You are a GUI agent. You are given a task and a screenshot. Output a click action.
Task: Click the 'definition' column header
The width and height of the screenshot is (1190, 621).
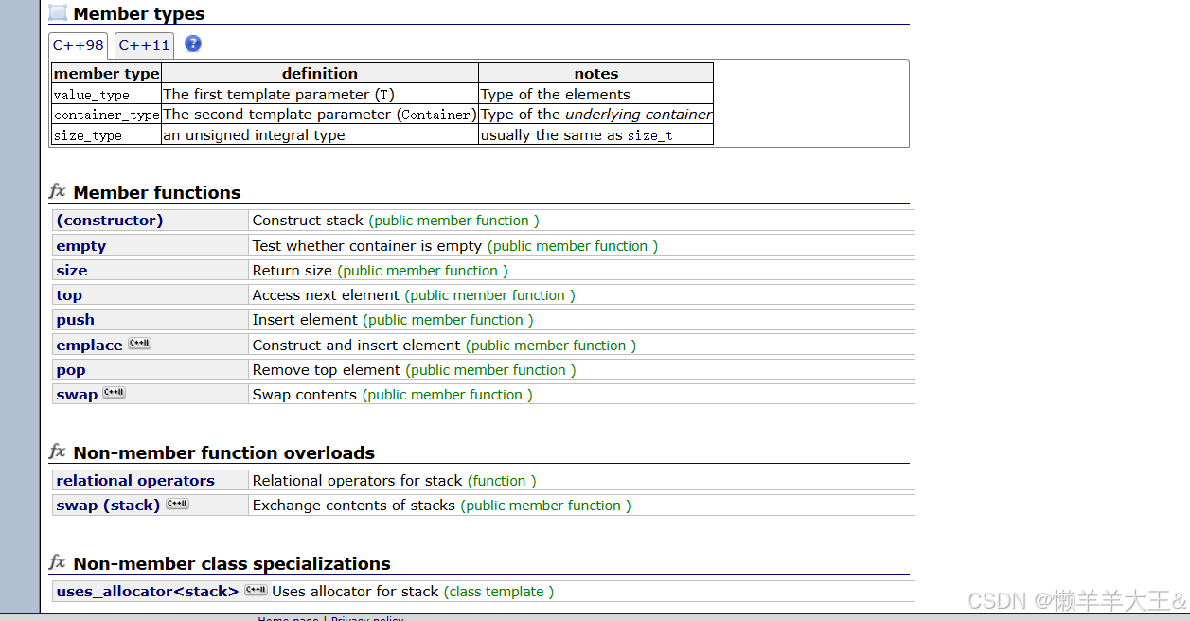[320, 74]
